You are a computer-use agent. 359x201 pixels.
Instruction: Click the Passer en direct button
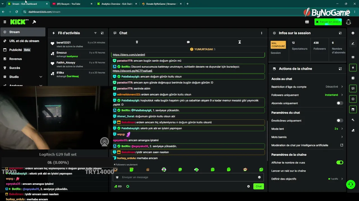pyautogui.click(x=328, y=22)
